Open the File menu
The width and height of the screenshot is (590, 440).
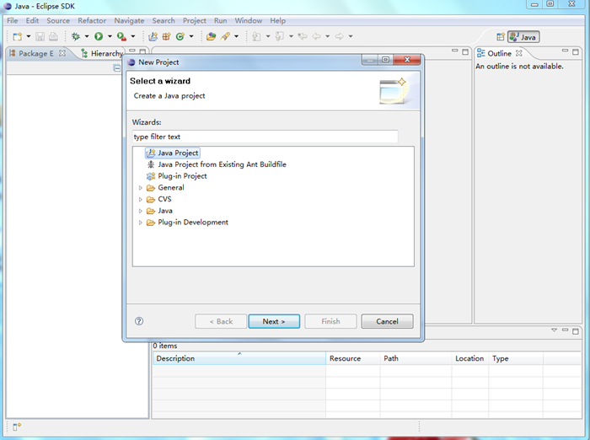pos(12,21)
